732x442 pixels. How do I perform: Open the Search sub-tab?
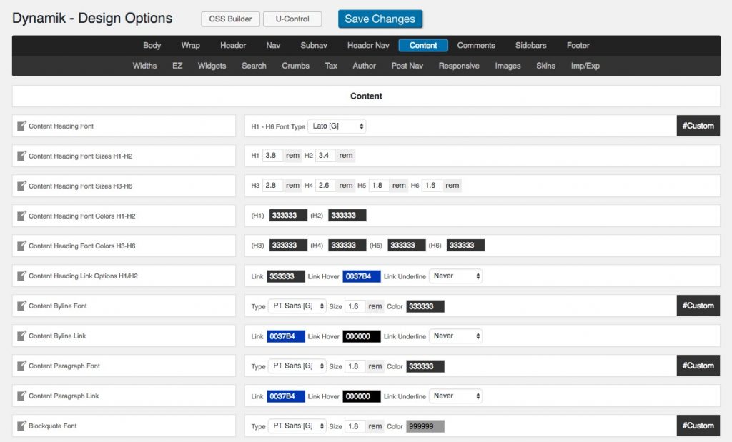pos(254,66)
